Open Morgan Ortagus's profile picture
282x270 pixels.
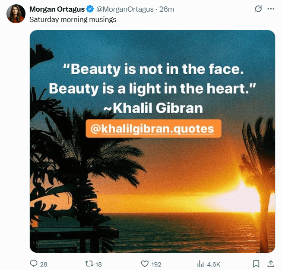point(16,14)
